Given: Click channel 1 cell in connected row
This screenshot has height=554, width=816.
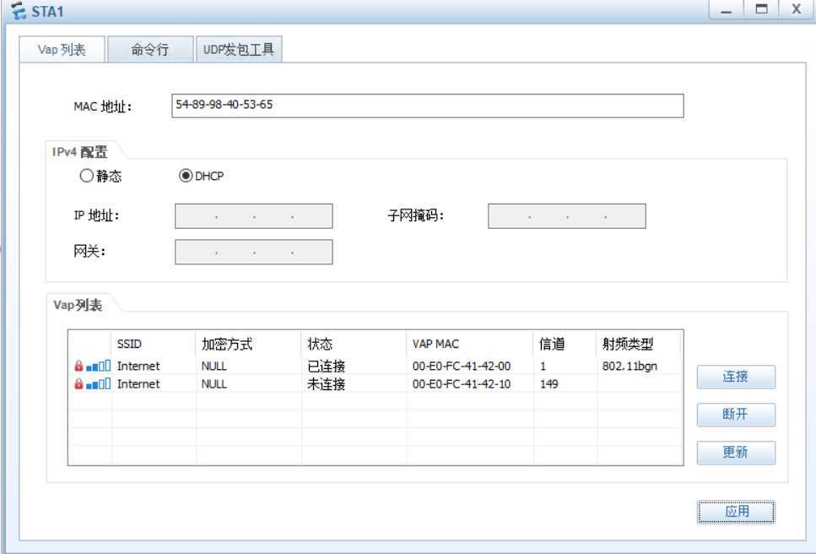Looking at the screenshot, I should [543, 366].
